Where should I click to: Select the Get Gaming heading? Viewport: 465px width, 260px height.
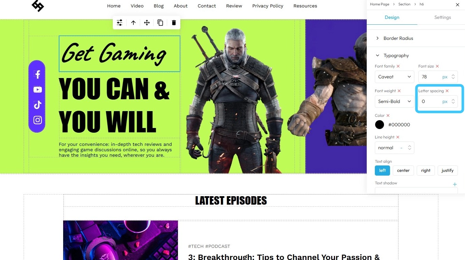pos(120,54)
